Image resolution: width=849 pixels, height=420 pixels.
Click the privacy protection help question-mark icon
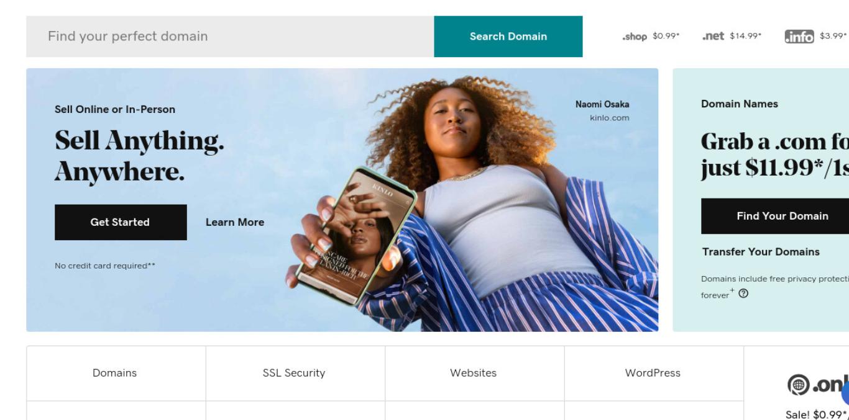[x=743, y=294]
